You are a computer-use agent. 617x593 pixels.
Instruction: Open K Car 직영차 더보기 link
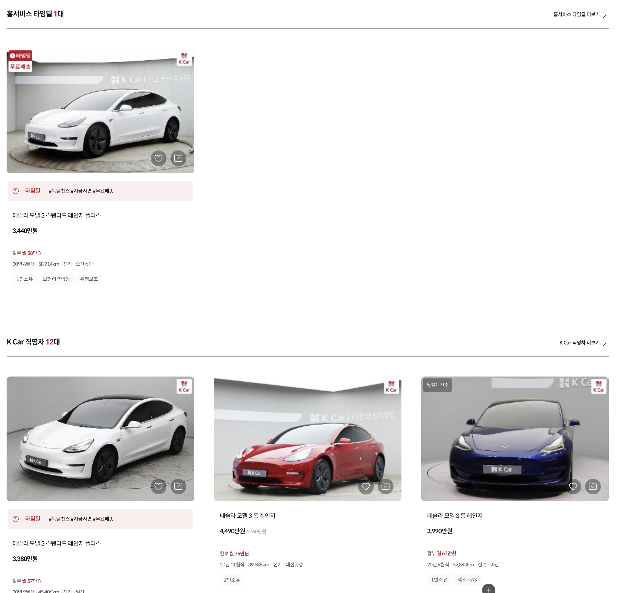[582, 343]
